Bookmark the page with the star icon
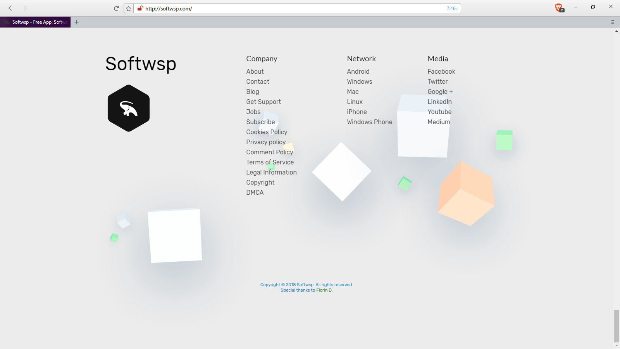620x349 pixels. click(129, 9)
